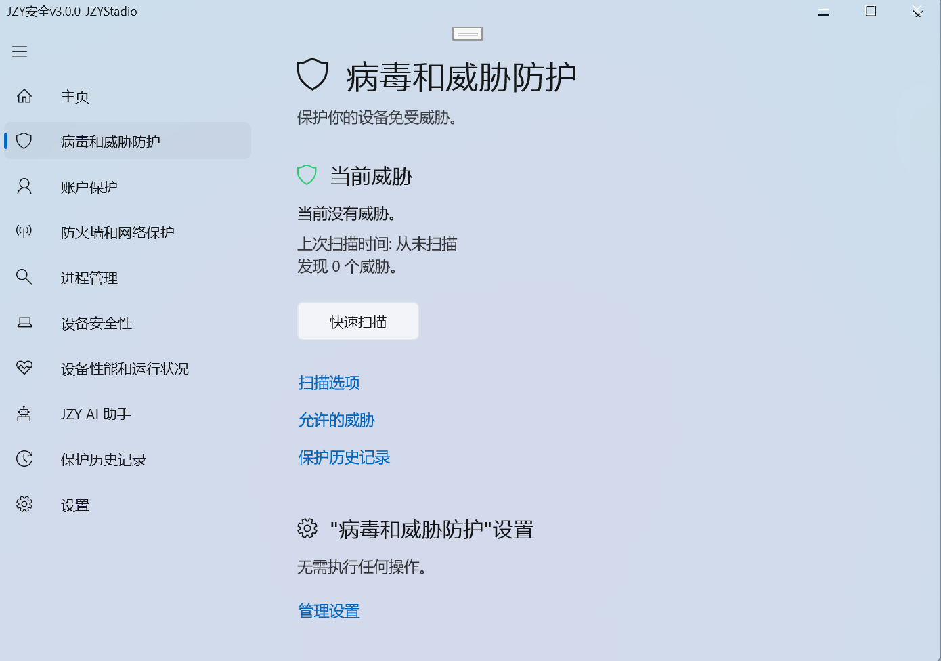Click the small handle bar at top center
Screen dimensions: 941x661
pyautogui.click(x=467, y=34)
